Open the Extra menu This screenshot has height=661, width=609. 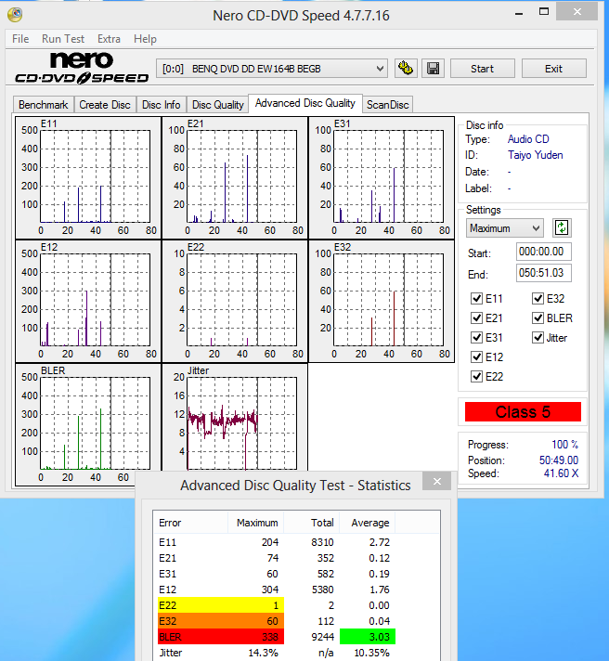109,39
